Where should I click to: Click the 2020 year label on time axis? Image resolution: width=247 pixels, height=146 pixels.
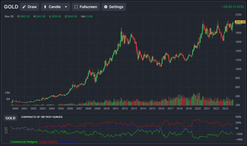198,108
